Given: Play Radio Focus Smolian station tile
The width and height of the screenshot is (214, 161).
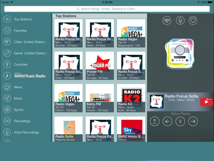Looking at the screenshot, I should point(131,66).
